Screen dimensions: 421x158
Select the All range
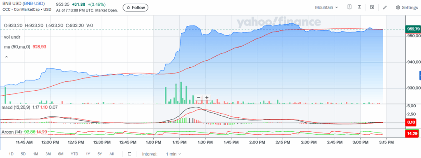coord(112,154)
